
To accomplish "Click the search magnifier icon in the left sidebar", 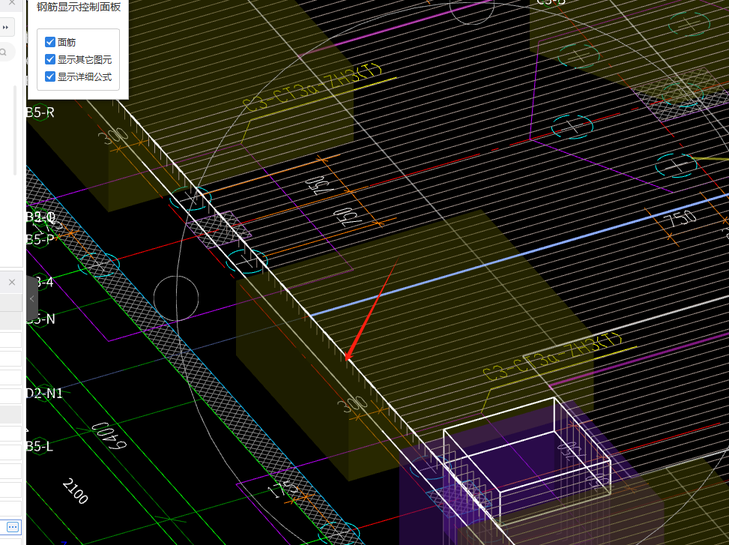I will (3, 52).
